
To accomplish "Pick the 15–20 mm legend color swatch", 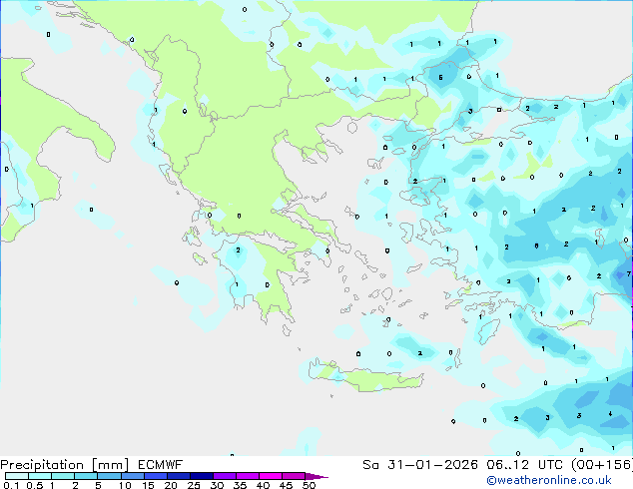I will point(155,476).
